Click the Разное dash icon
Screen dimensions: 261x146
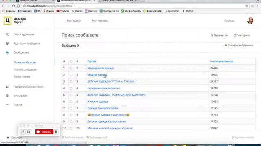pos(7,105)
